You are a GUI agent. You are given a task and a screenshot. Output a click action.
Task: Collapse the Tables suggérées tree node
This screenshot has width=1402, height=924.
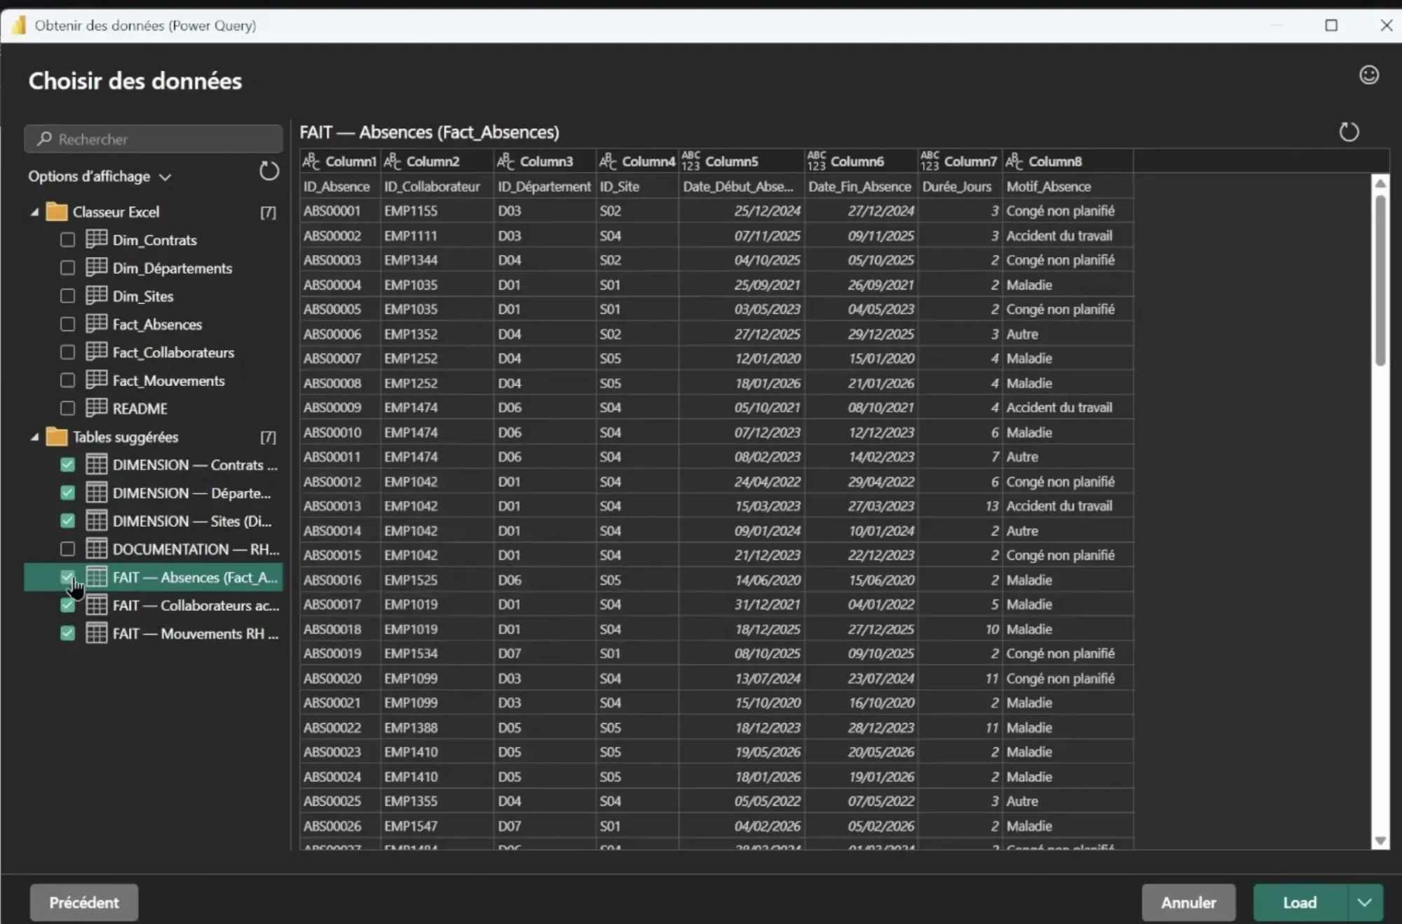click(34, 436)
